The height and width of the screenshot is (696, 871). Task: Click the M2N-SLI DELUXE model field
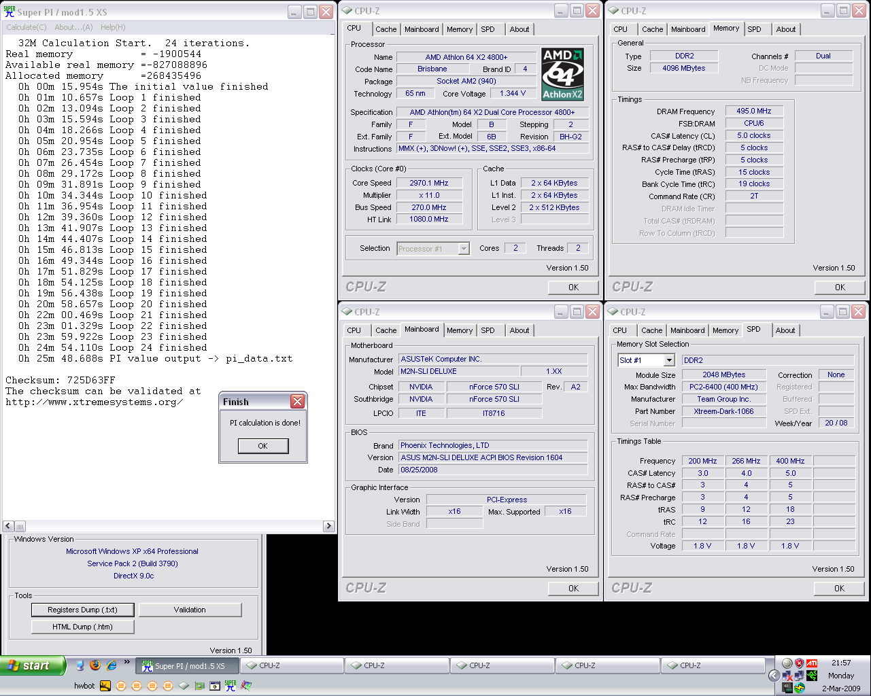459,371
